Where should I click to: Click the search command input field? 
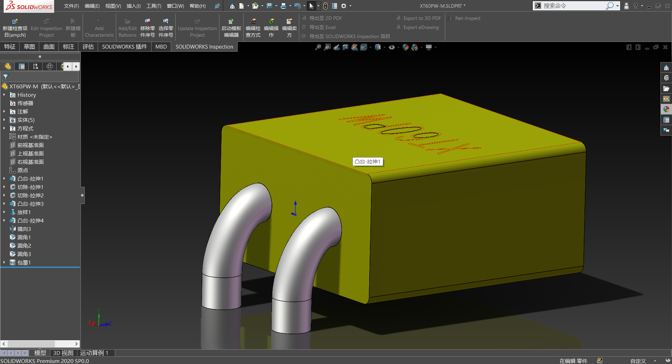574,6
